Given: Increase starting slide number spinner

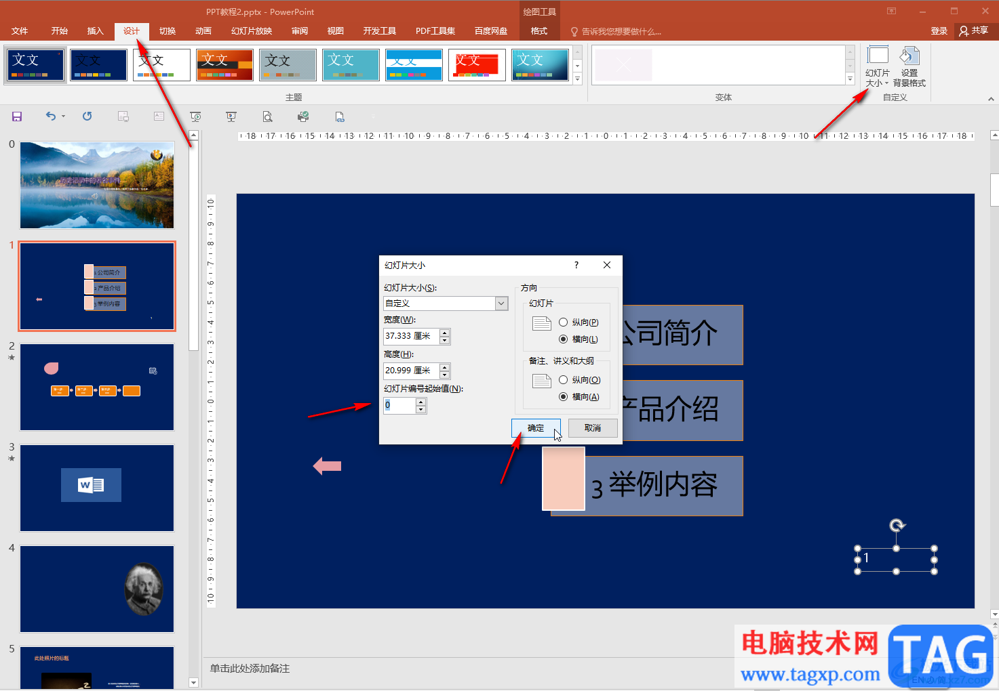Looking at the screenshot, I should [420, 402].
